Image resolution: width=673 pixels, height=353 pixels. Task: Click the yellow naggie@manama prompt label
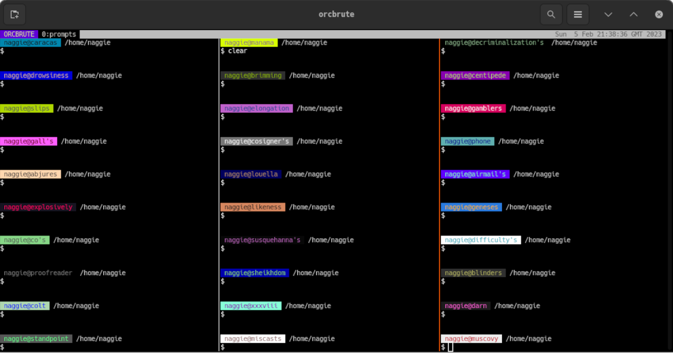point(249,42)
